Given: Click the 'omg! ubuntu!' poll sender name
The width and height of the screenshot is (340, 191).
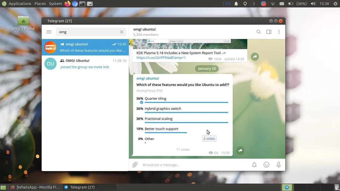Looking at the screenshot, I should pos(148,78).
